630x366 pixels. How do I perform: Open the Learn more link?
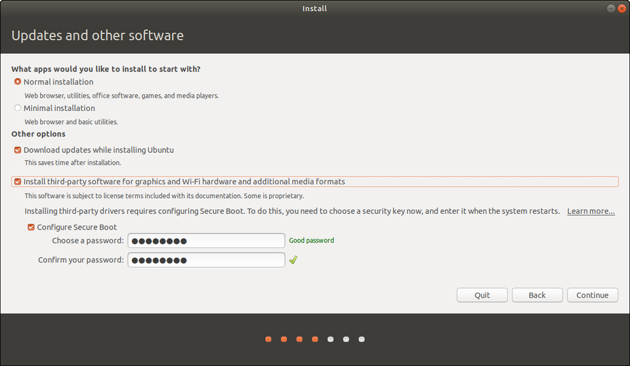click(x=591, y=211)
